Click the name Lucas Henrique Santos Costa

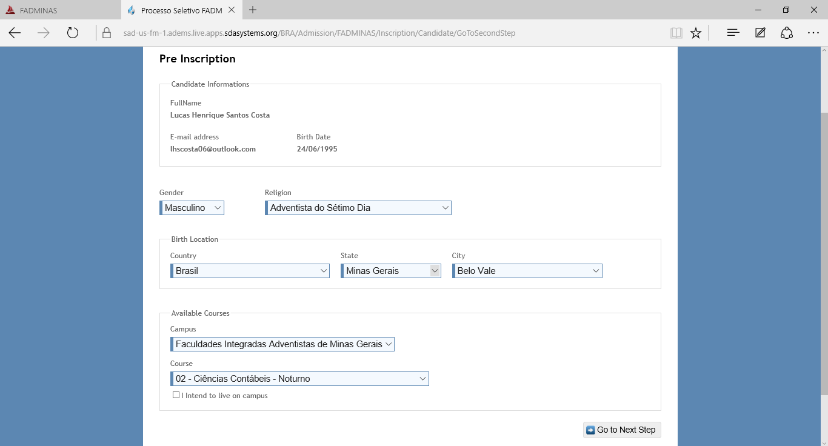(220, 115)
